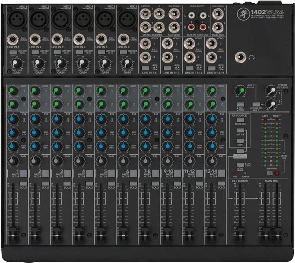Click the left MAIN MIX fader
295x263 pixels.
click(x=265, y=235)
